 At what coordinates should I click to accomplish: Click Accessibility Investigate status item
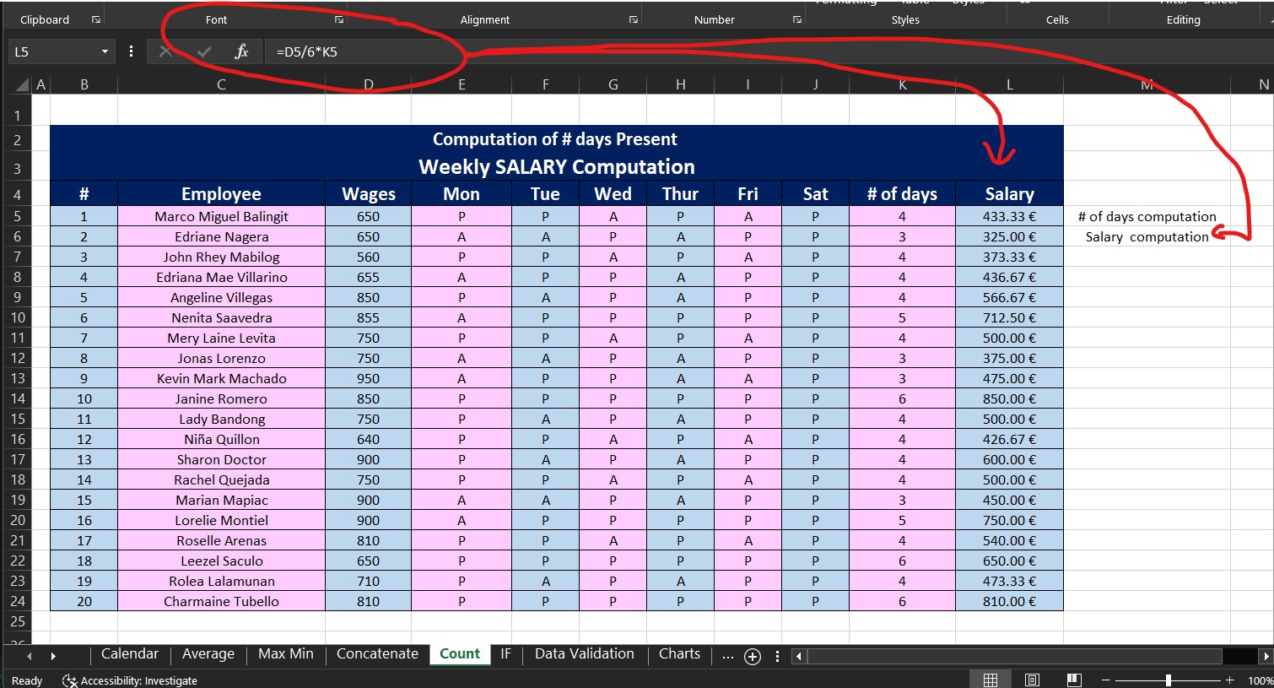pos(130,680)
